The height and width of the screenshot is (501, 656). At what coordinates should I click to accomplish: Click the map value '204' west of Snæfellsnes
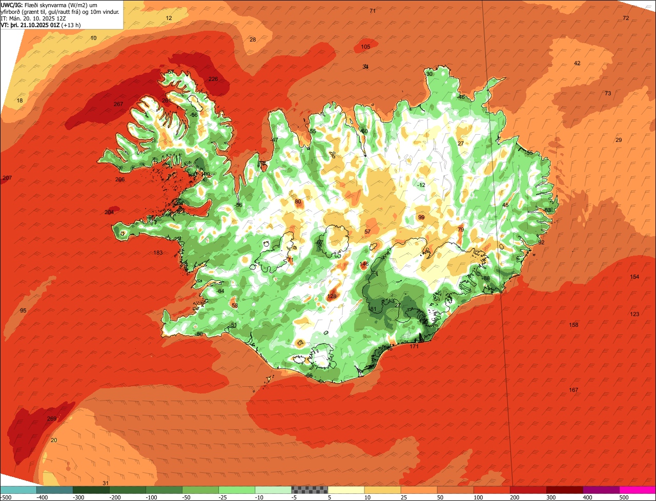pos(109,212)
